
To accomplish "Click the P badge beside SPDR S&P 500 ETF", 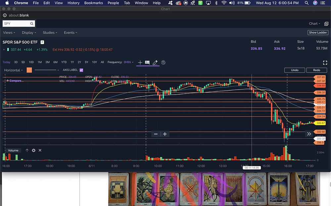I will click(42, 42).
